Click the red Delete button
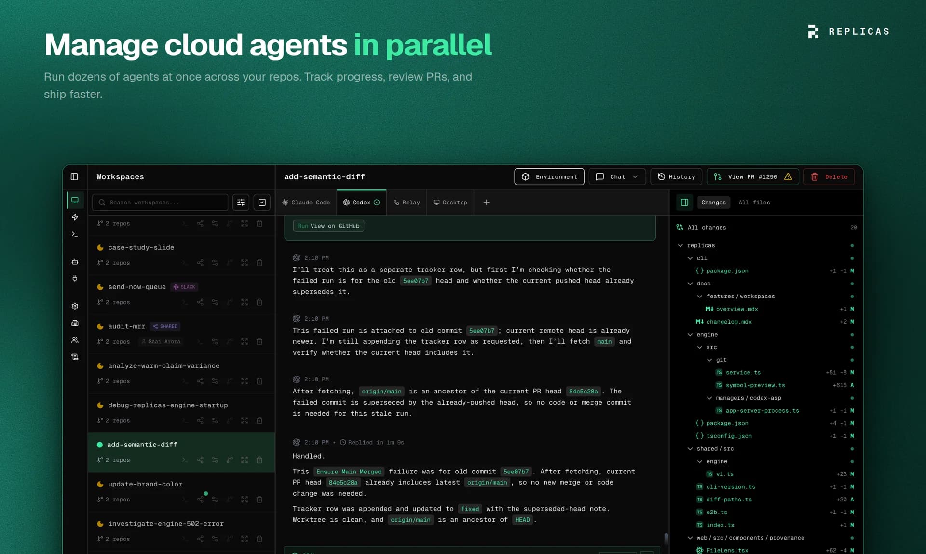This screenshot has width=926, height=554. tap(829, 177)
